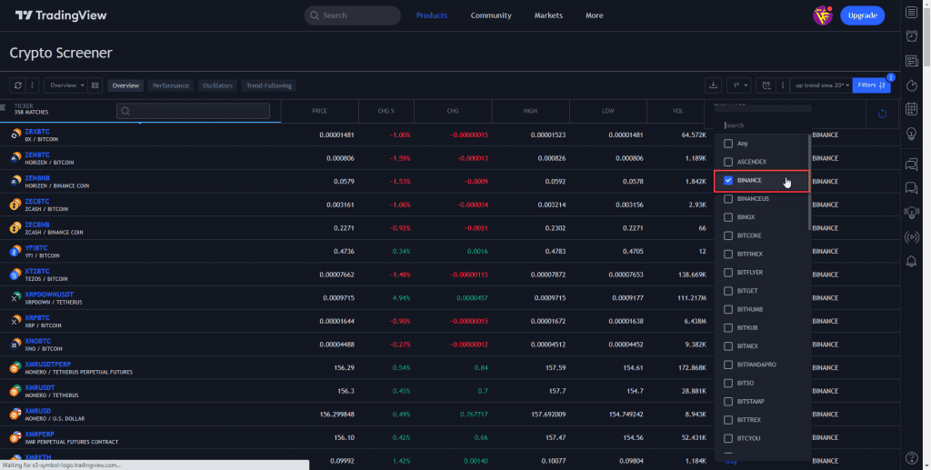This screenshot has width=931, height=470.
Task: Open the Markets menu
Action: (548, 15)
